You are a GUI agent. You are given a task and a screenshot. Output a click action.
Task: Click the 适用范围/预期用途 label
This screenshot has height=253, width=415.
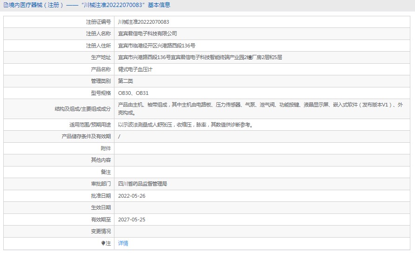(90, 125)
